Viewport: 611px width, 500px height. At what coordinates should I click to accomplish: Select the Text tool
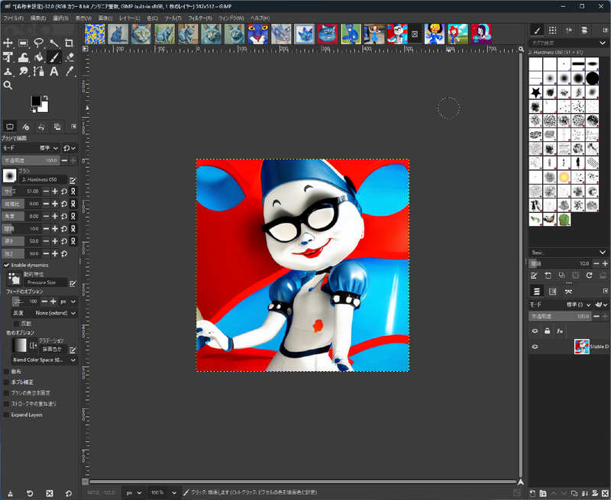coord(53,71)
